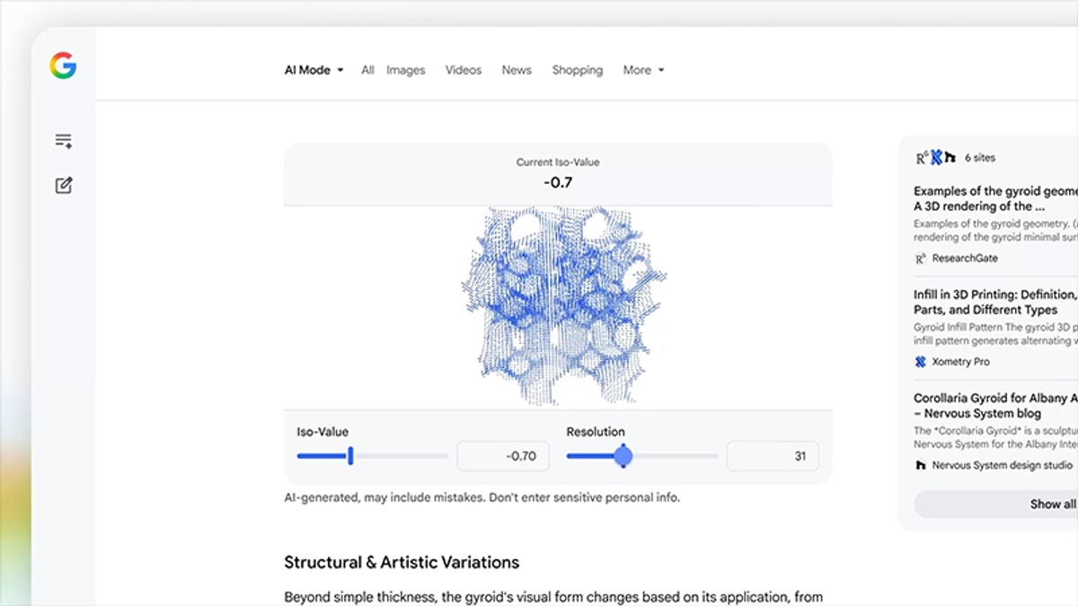The width and height of the screenshot is (1078, 606).
Task: Open AI Mode history list icon
Action: (x=63, y=141)
